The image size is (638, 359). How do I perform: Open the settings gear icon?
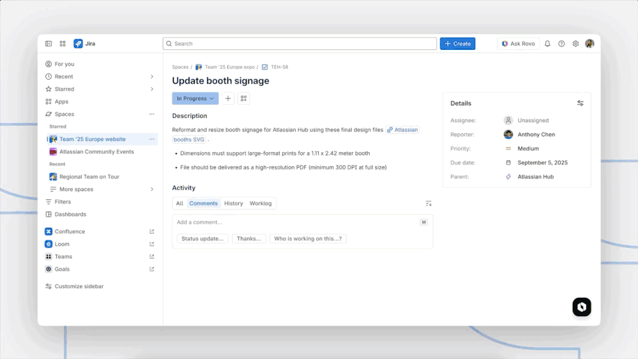575,43
